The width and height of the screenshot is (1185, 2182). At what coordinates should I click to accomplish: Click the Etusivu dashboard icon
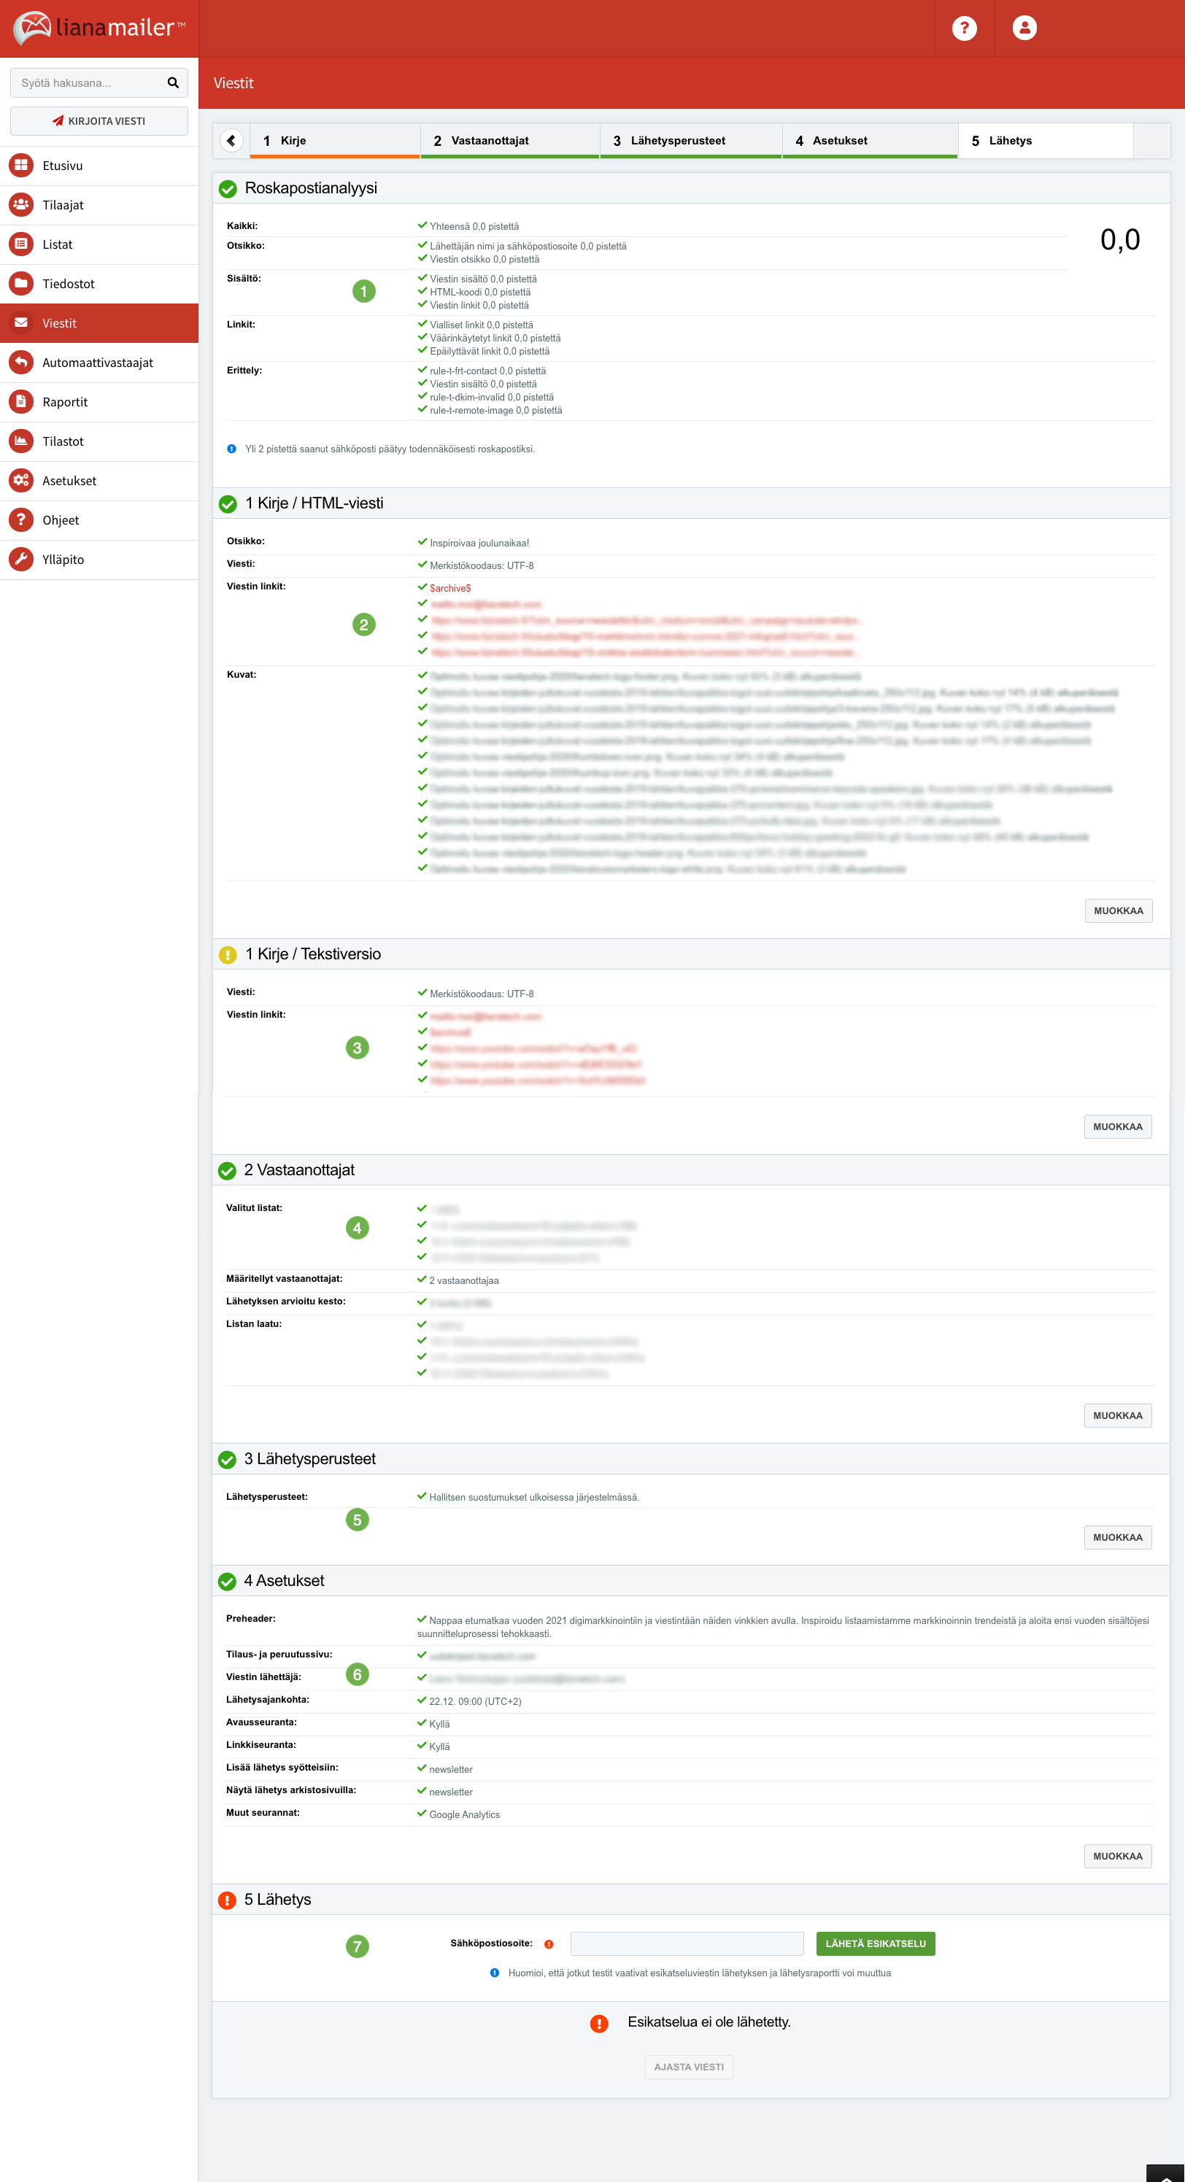tap(21, 165)
